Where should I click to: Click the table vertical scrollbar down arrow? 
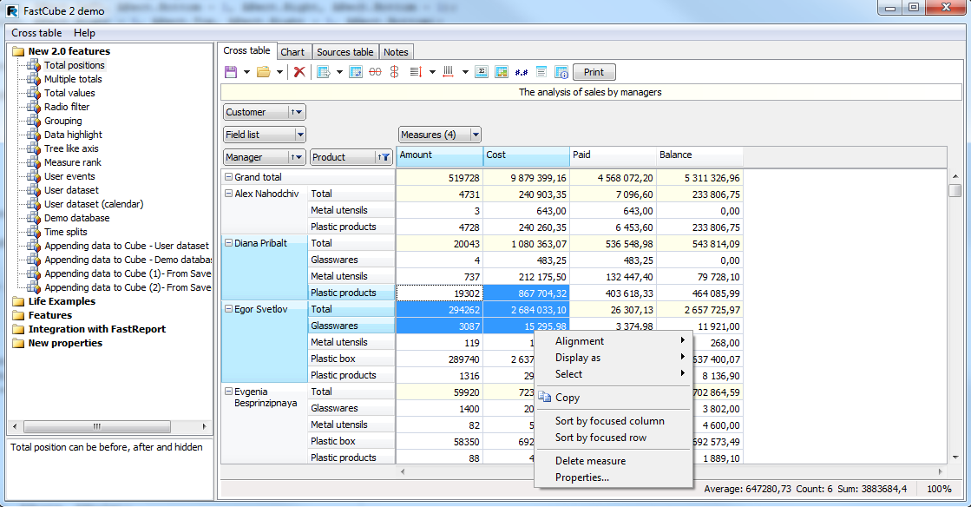955,458
